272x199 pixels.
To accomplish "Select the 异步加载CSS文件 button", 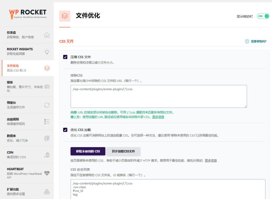I will (123, 151).
